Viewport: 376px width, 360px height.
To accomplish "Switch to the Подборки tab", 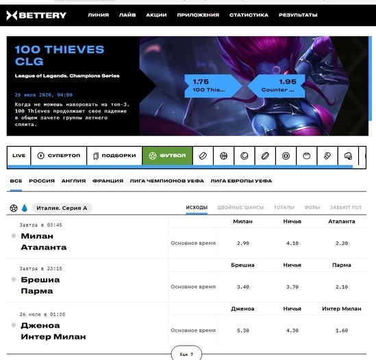I will point(114,156).
